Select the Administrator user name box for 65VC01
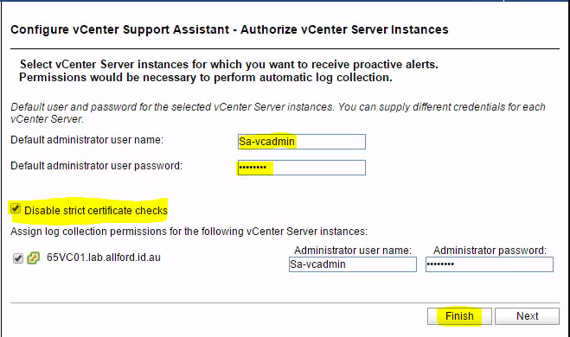The height and width of the screenshot is (337, 570). coord(353,264)
